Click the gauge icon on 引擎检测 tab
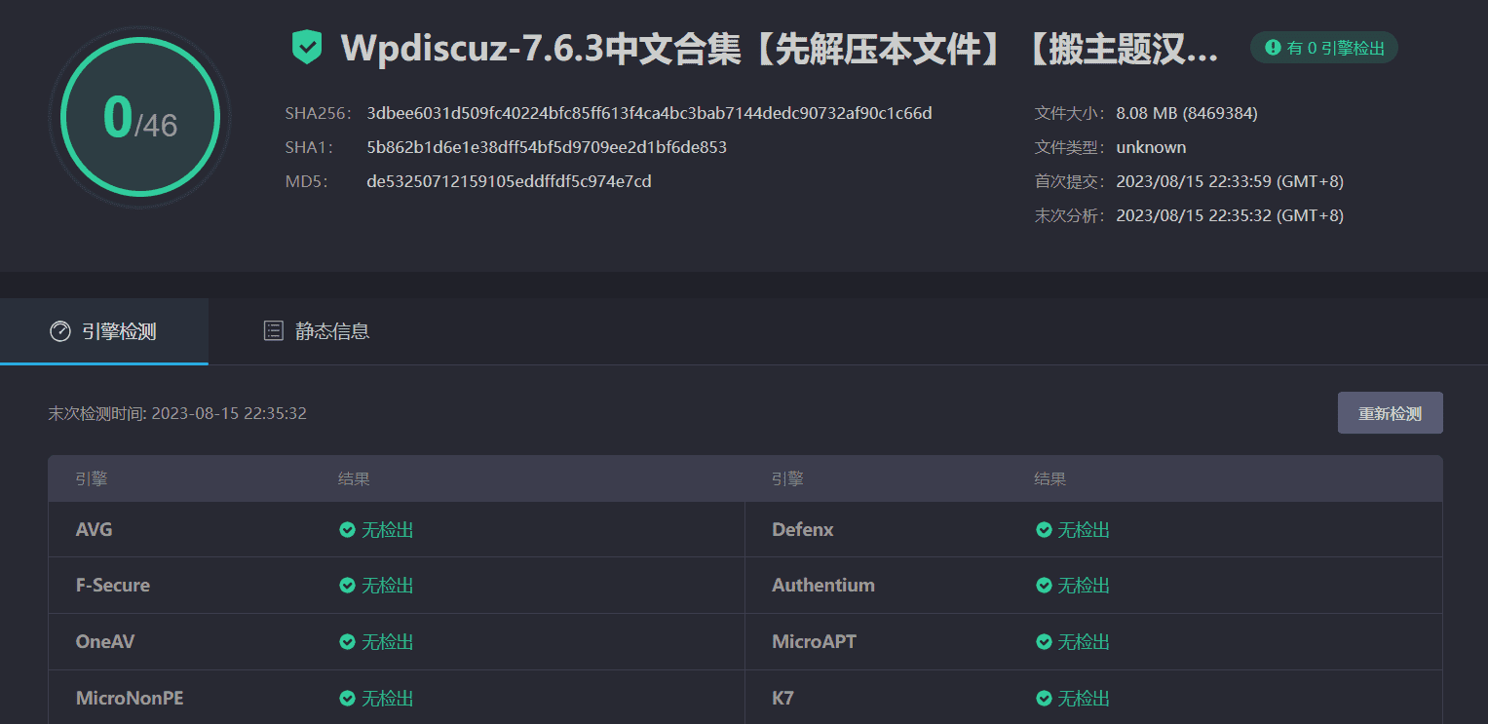Image resolution: width=1488 pixels, height=724 pixels. pos(59,331)
